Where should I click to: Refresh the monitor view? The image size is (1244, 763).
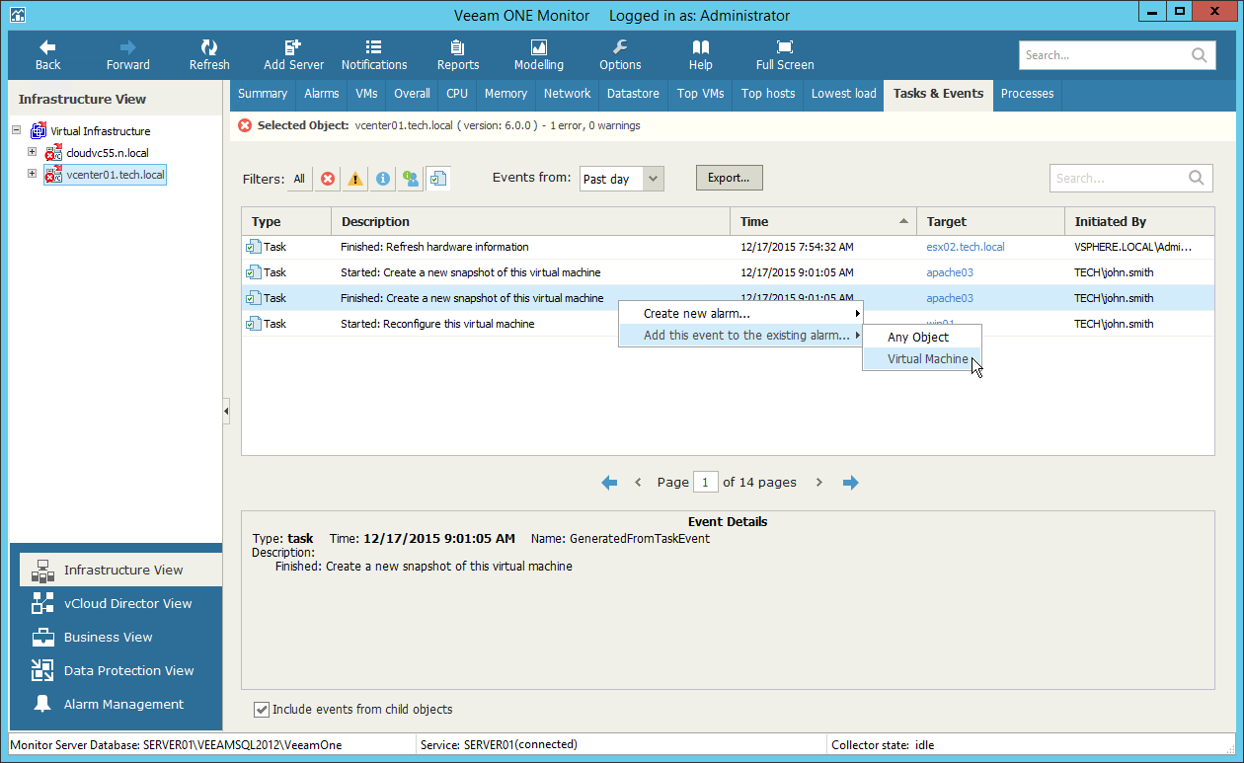[209, 55]
